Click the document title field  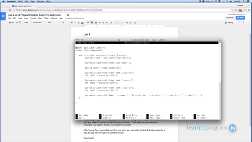34,15
